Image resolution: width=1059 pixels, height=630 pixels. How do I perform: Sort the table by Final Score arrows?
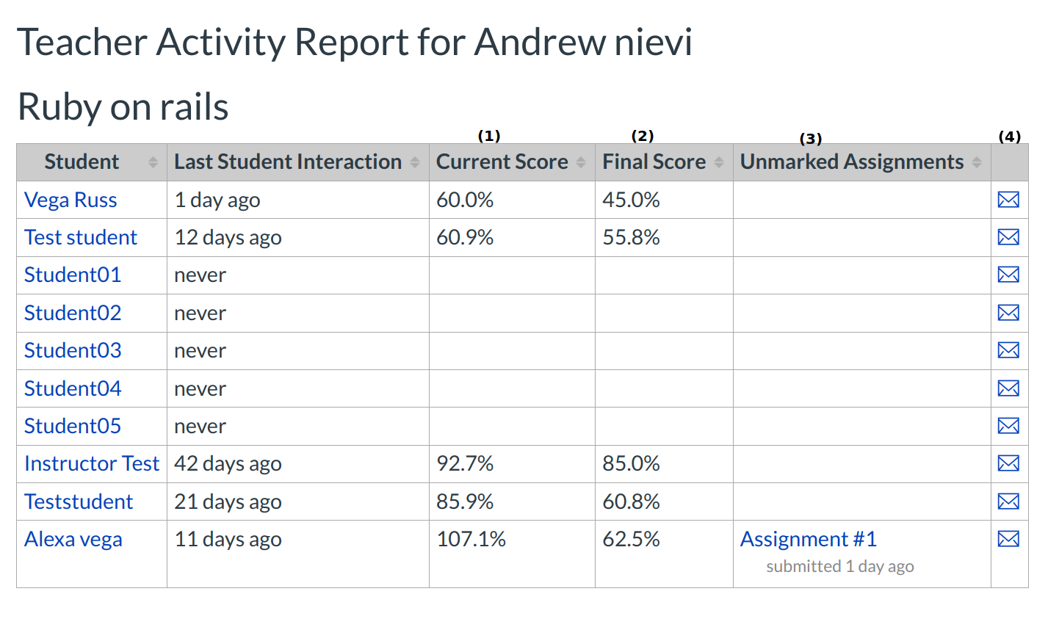[x=719, y=162]
